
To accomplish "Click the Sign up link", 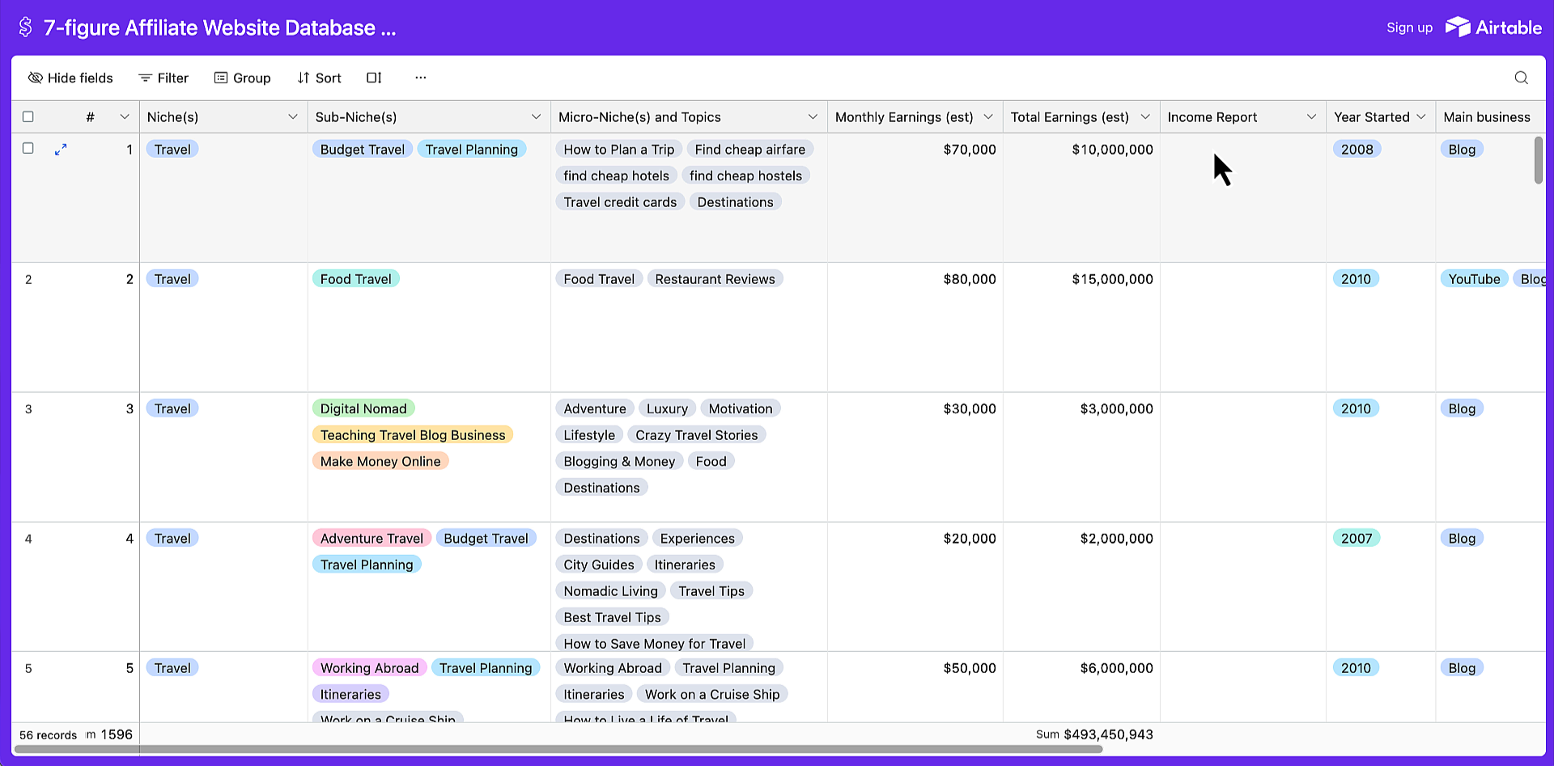I will (x=1409, y=28).
